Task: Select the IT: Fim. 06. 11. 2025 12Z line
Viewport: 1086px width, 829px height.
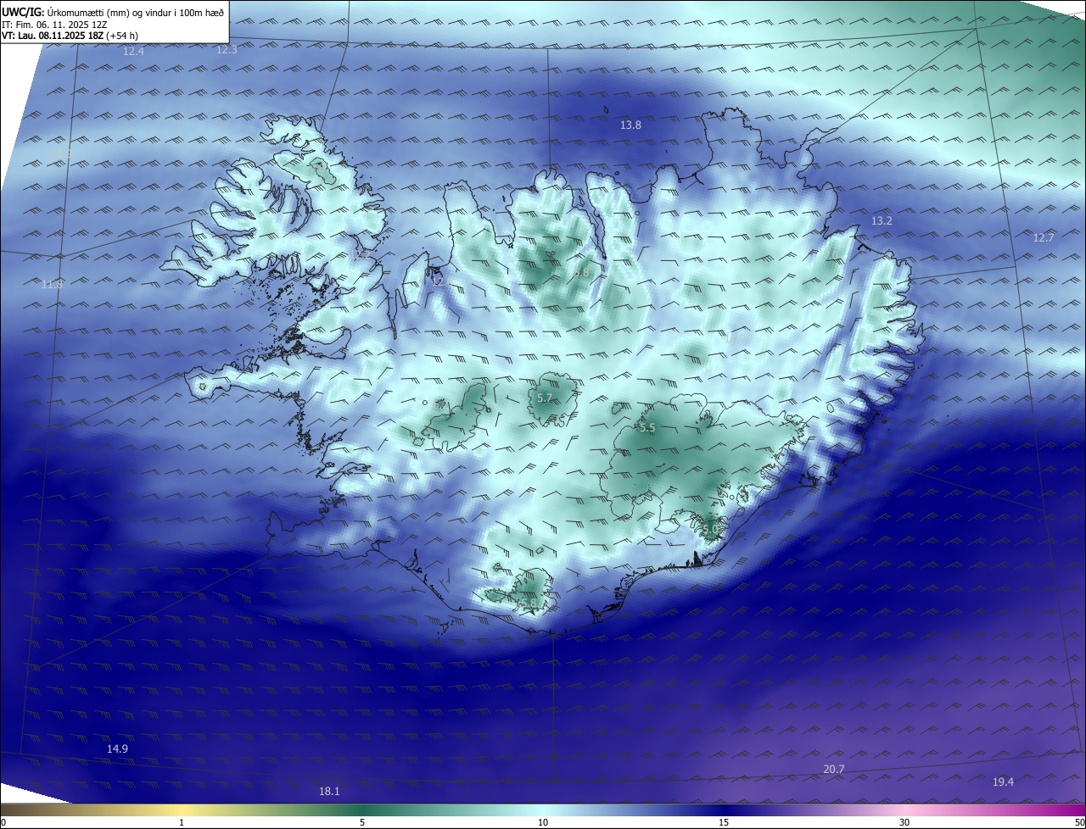Action: tap(54, 24)
